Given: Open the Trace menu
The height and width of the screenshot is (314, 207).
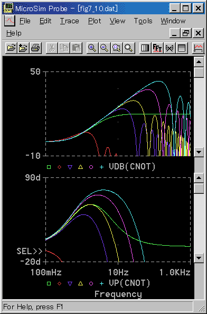Looking at the screenshot, I should (70, 21).
